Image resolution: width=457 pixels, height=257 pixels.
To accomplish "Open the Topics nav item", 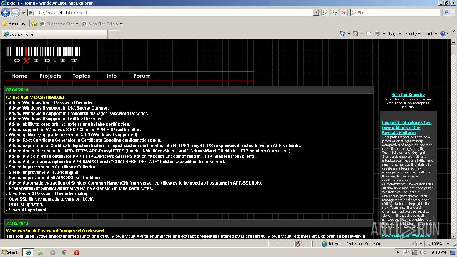I will [x=81, y=76].
